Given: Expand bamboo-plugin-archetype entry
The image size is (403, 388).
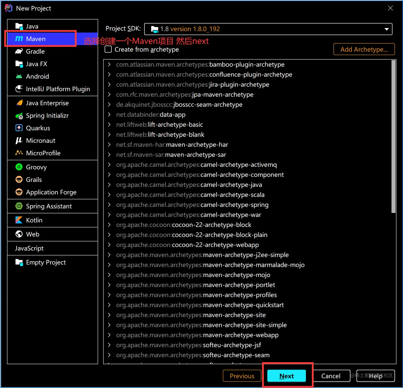Looking at the screenshot, I should click(x=109, y=64).
